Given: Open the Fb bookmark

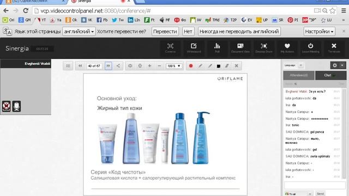Looking at the screenshot, I should click(x=102, y=20).
